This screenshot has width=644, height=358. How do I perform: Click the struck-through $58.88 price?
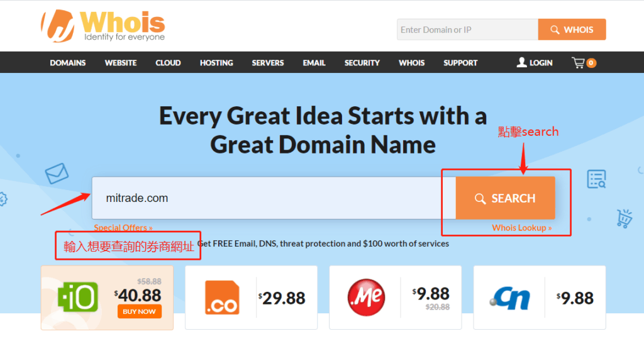[149, 281]
